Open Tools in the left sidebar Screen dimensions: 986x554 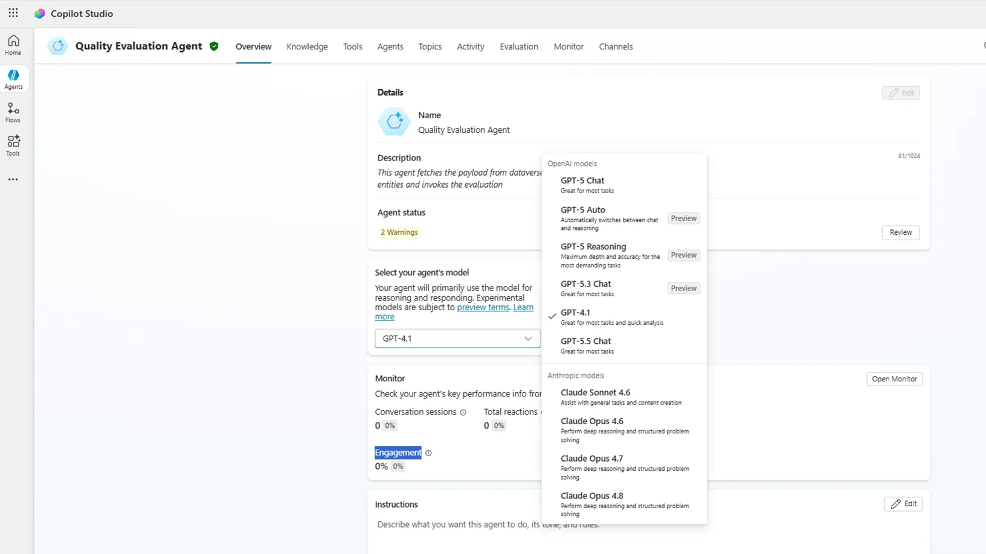(13, 146)
